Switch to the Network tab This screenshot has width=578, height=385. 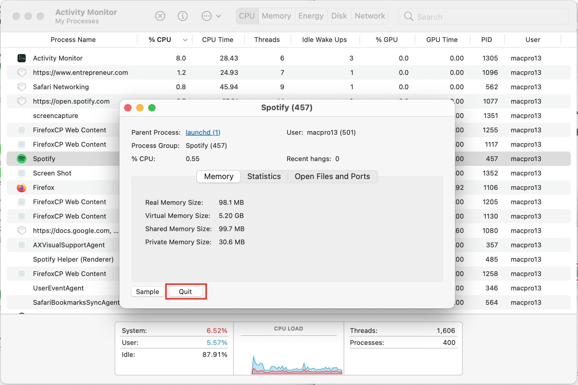coord(370,16)
